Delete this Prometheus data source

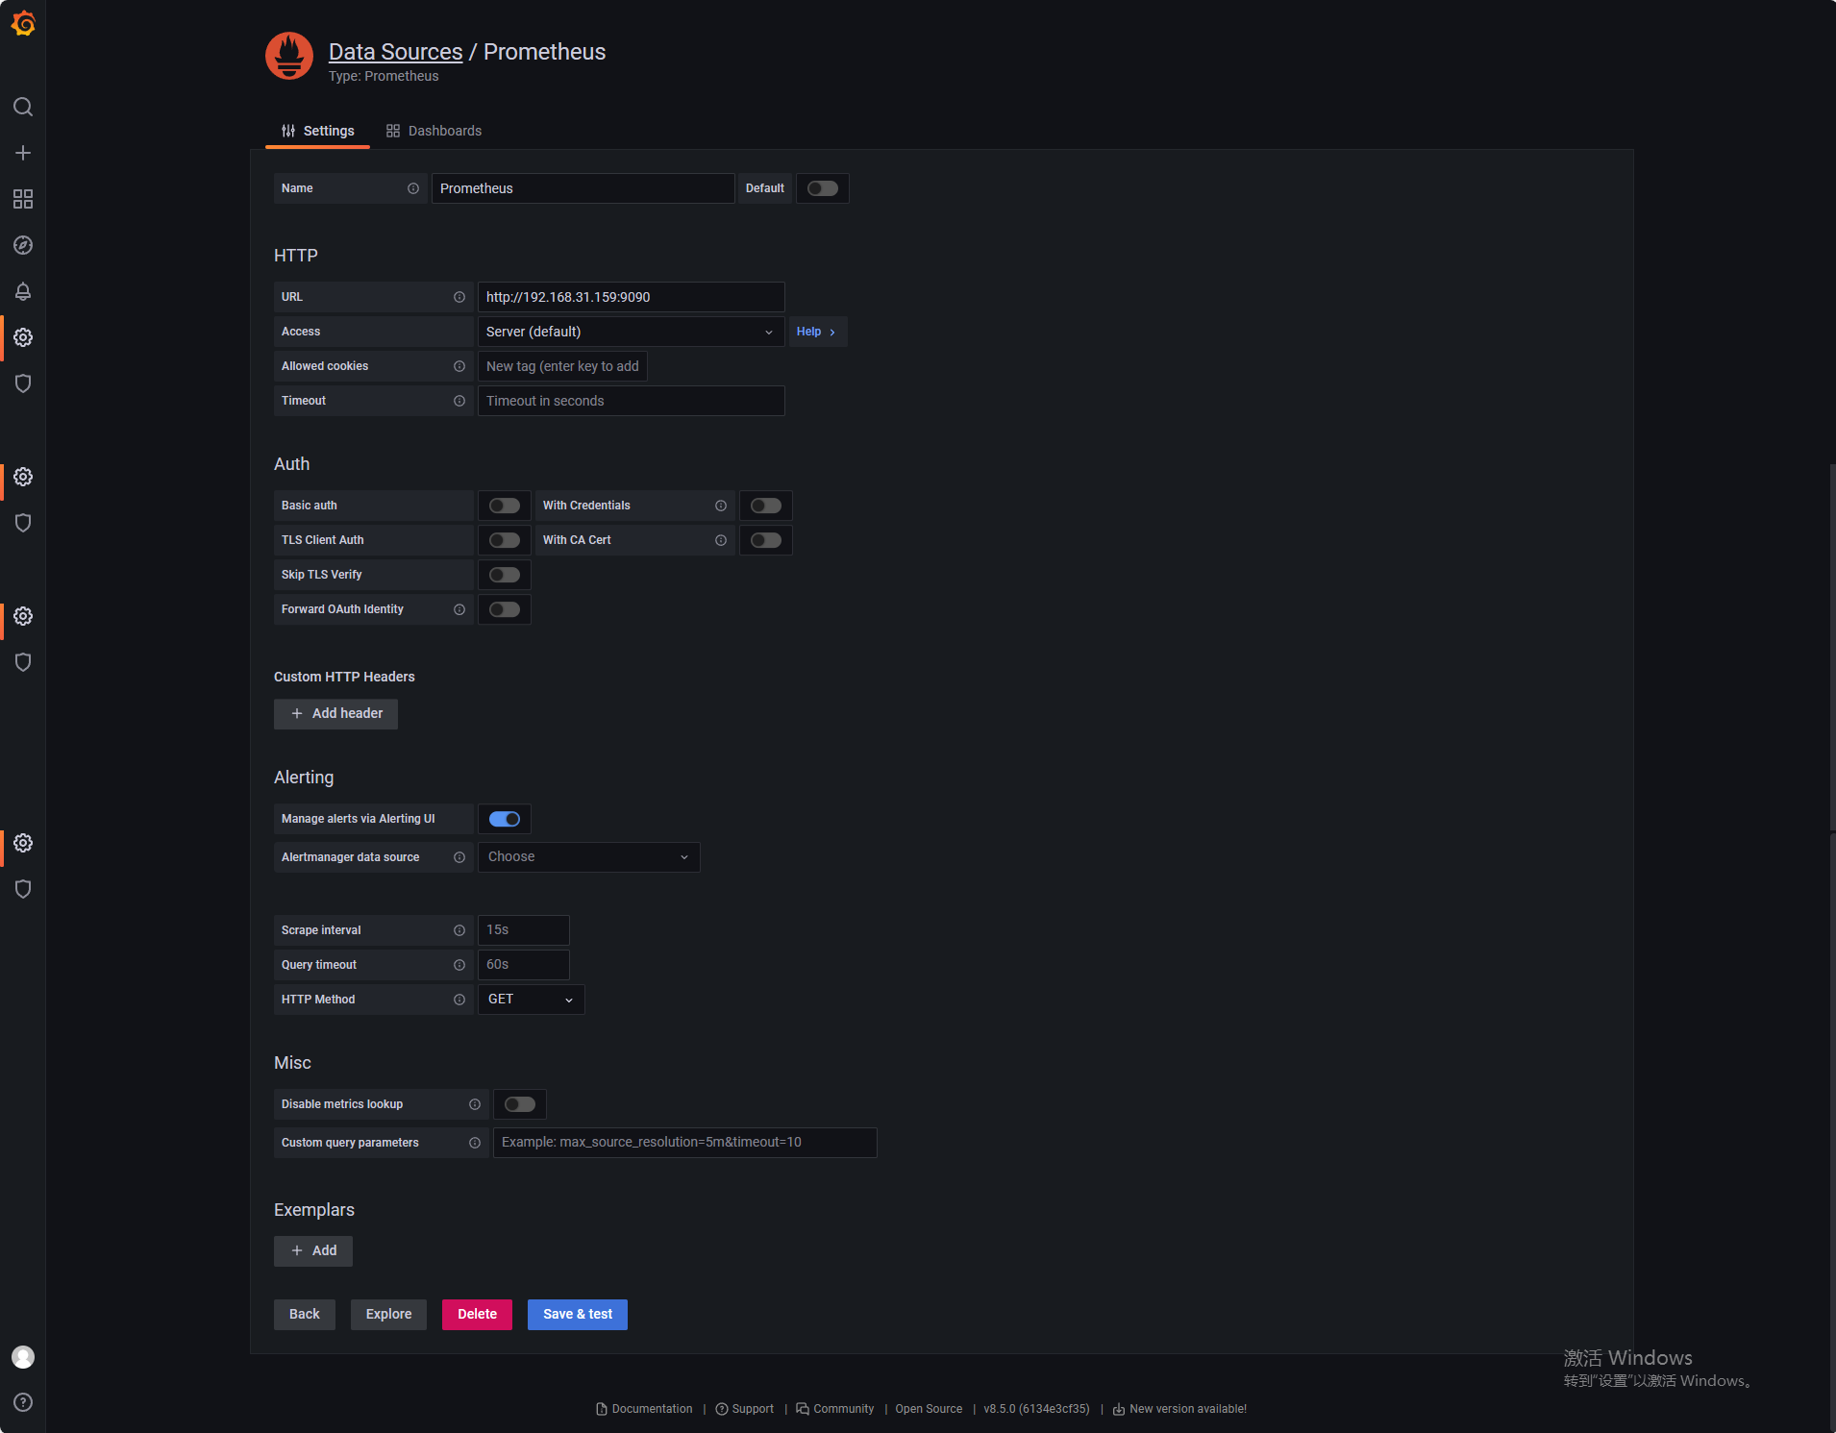477,1315
